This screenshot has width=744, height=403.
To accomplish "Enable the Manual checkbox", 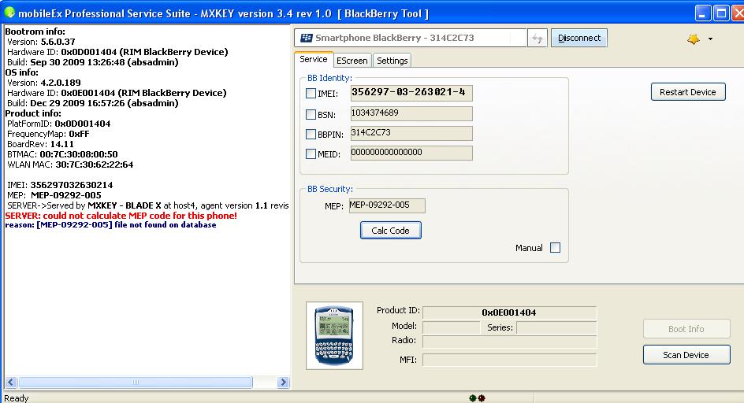I will [x=555, y=247].
